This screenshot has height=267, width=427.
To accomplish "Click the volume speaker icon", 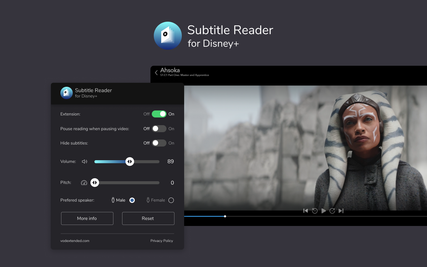I will tap(84, 162).
